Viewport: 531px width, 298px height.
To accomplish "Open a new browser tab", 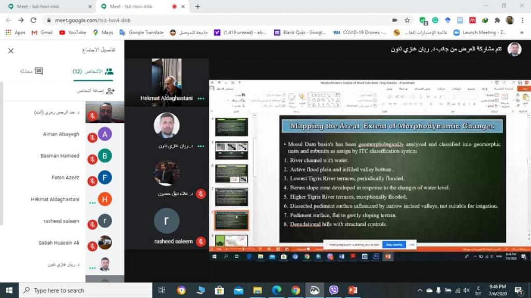I will [198, 7].
